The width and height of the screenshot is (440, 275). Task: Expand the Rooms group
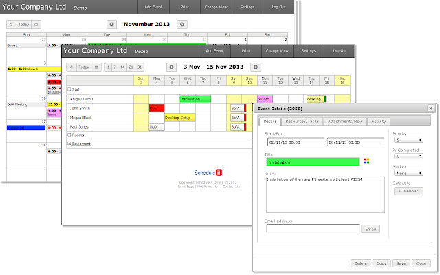tap(69, 135)
